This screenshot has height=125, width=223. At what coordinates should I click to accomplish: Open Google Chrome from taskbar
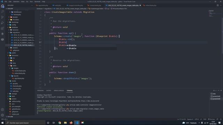pyautogui.click(x=60, y=123)
